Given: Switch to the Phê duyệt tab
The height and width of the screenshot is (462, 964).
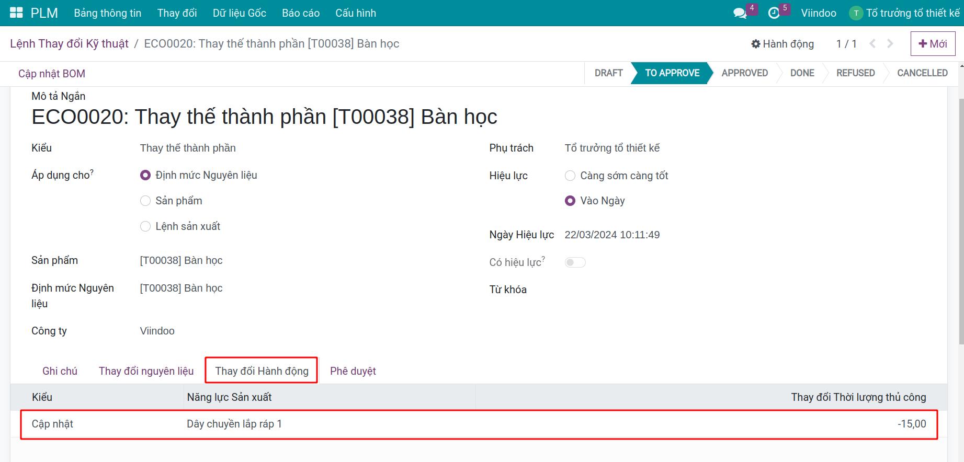Looking at the screenshot, I should click(x=353, y=371).
